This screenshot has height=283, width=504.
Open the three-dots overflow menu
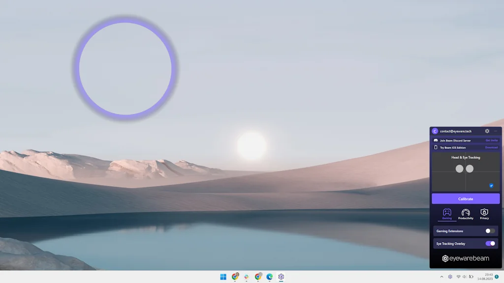coord(496,131)
